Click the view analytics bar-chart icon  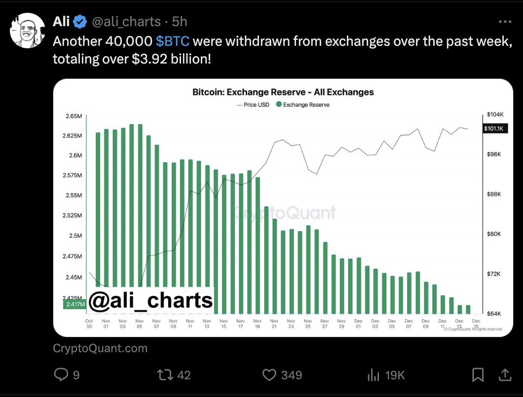click(x=374, y=375)
